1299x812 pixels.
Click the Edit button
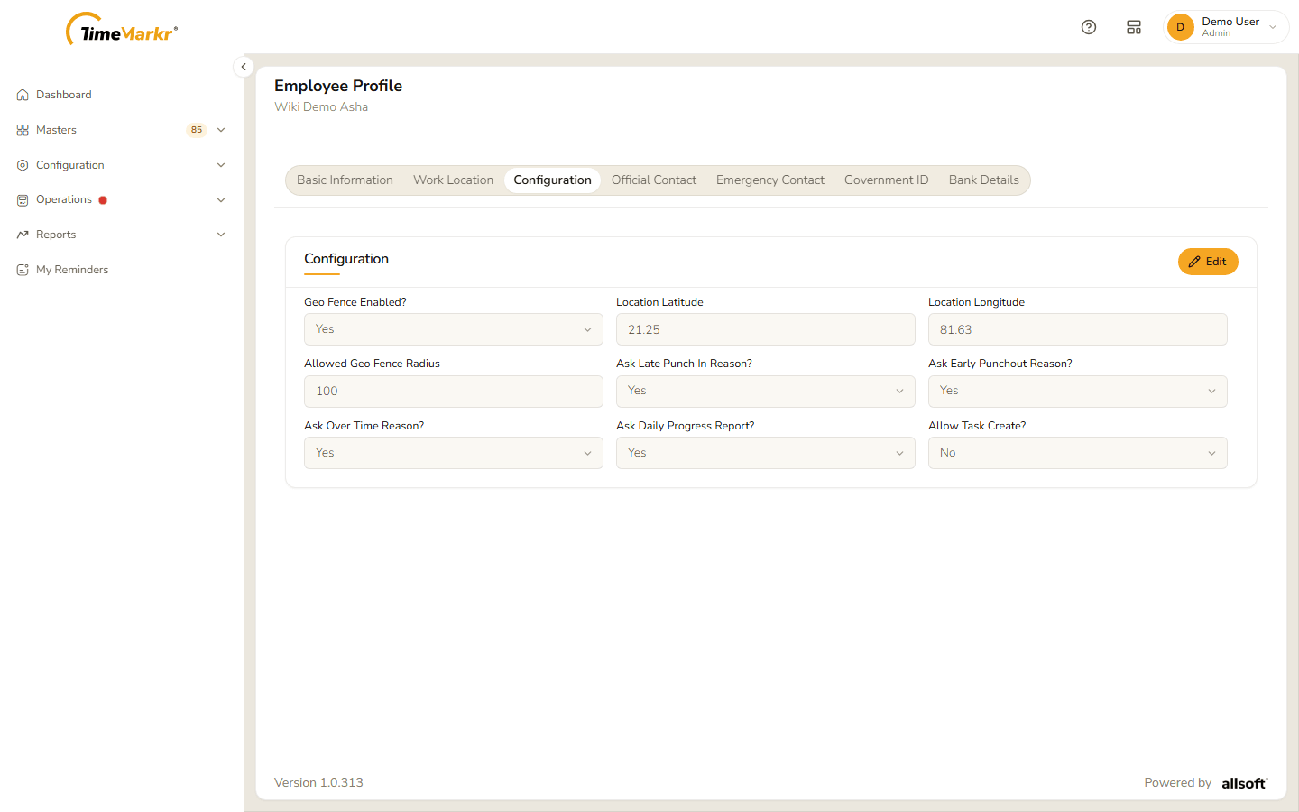tap(1208, 262)
